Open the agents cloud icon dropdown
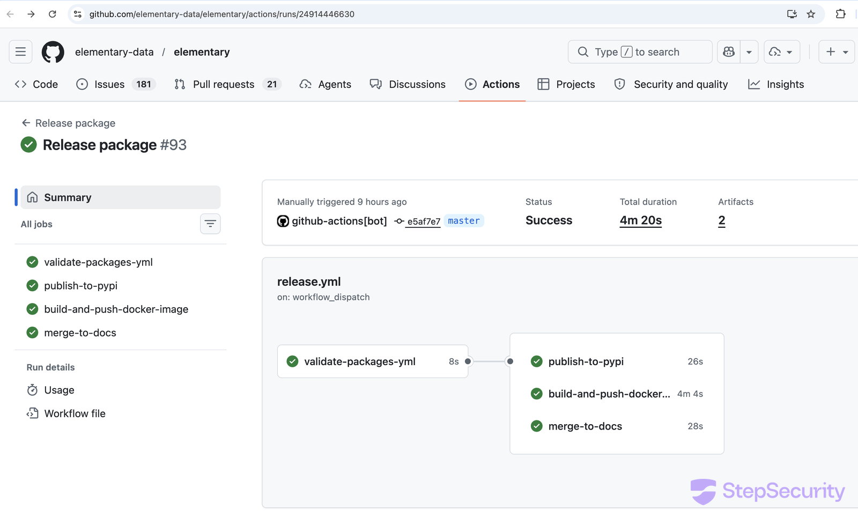 pos(782,52)
